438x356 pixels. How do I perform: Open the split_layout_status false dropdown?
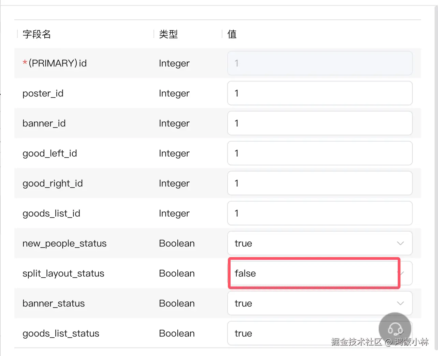[x=314, y=273]
